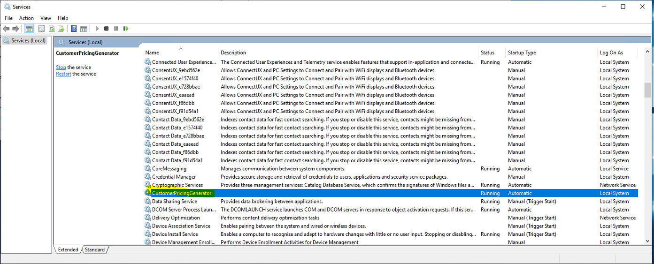
Task: Click Pause Service toolbar icon
Action: pyautogui.click(x=116, y=29)
